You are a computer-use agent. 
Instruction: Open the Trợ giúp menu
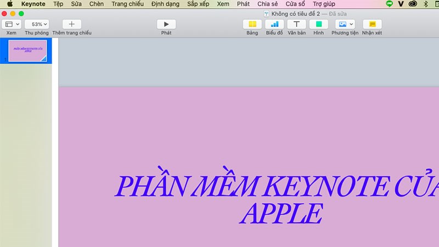click(324, 4)
